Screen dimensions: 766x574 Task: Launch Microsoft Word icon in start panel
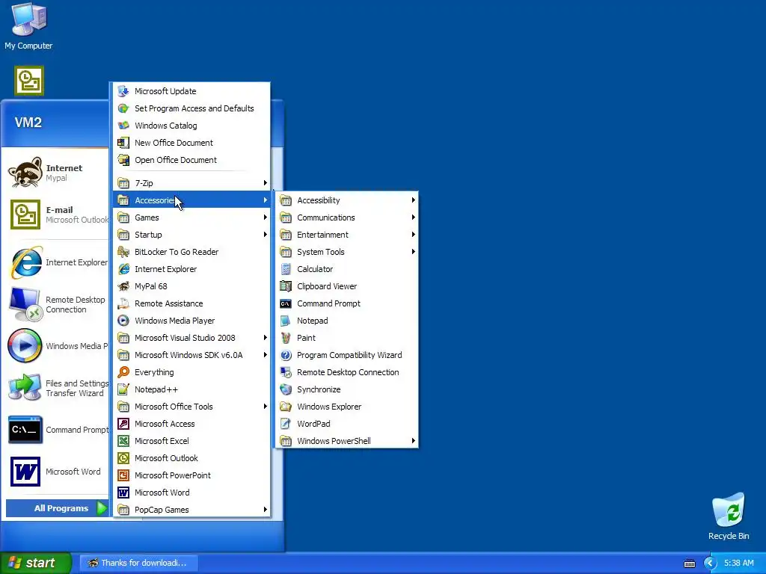coord(25,472)
